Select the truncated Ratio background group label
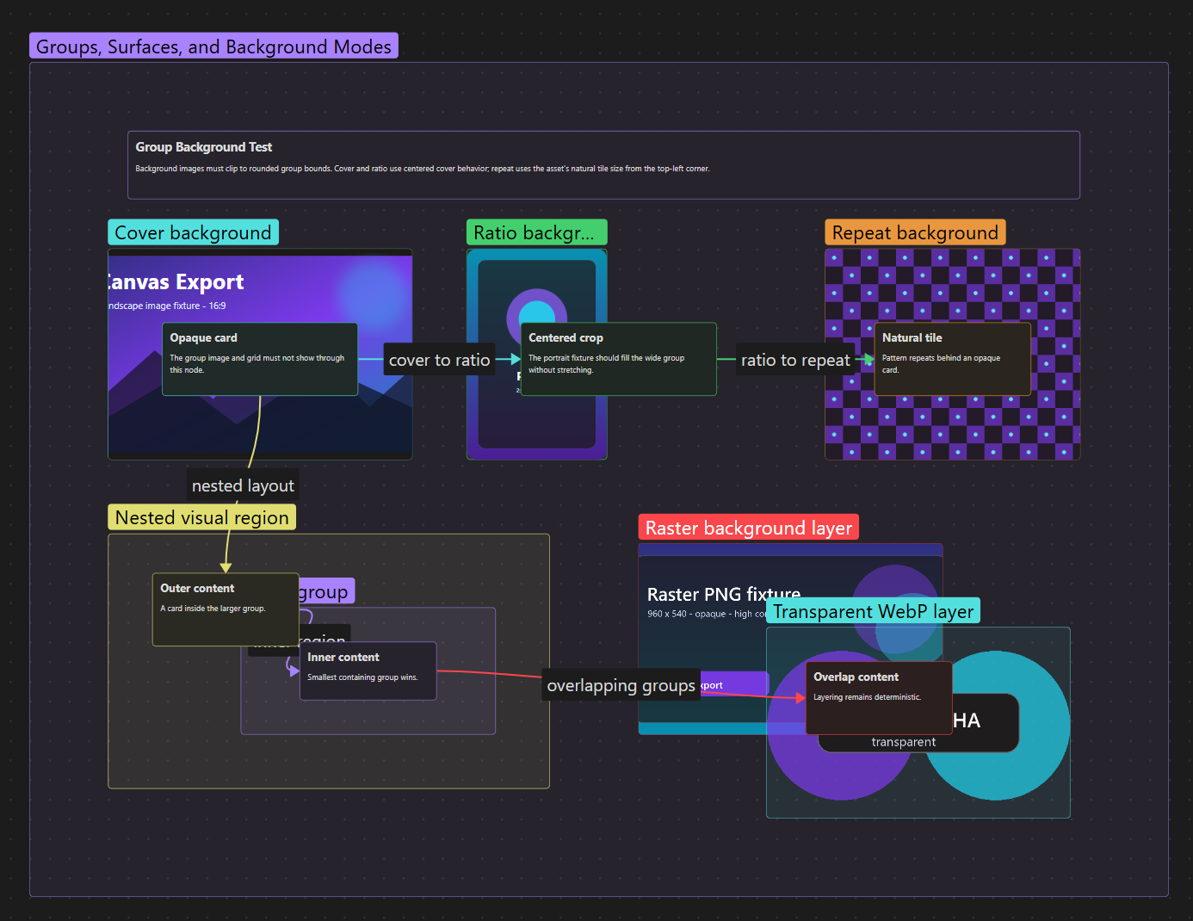Screen dimensions: 1193x921 pyautogui.click(x=536, y=232)
